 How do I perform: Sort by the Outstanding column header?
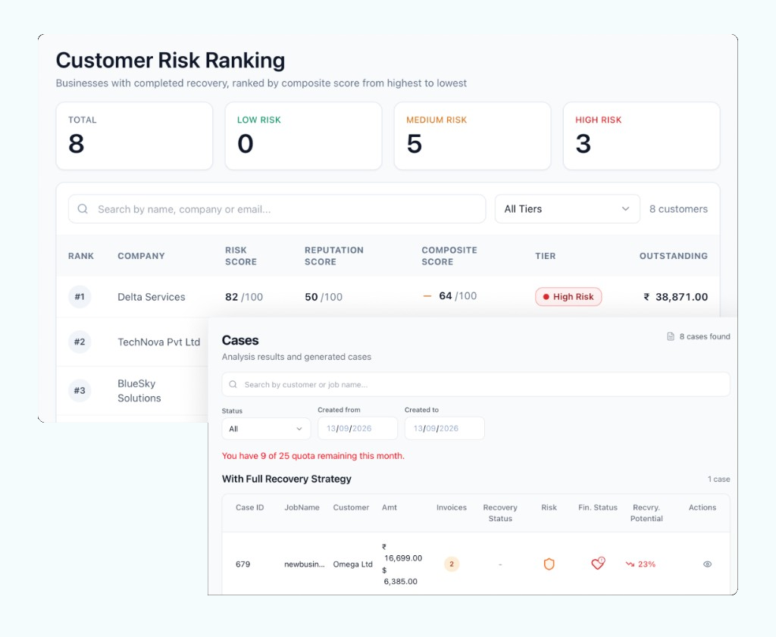point(674,256)
